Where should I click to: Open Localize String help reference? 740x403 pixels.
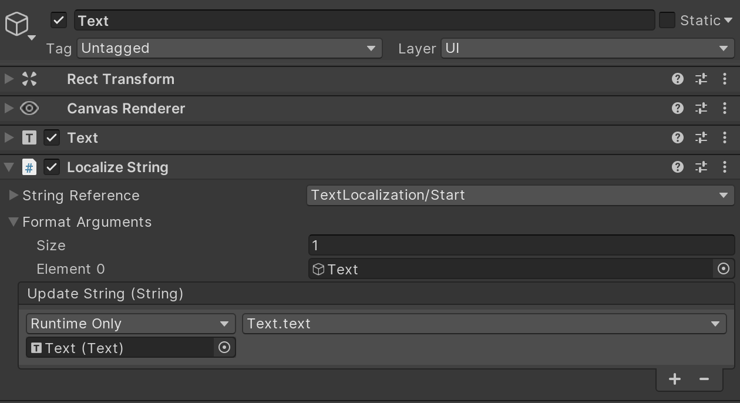click(x=678, y=167)
